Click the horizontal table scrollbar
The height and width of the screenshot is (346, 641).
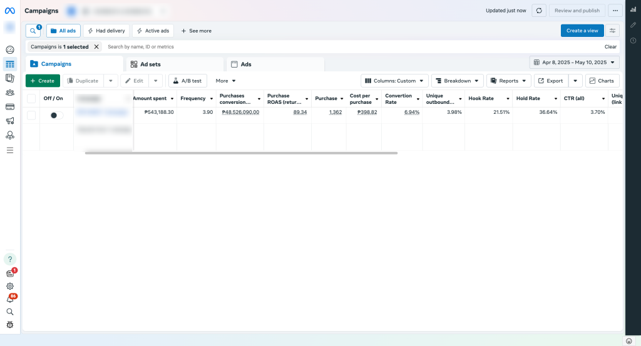click(241, 153)
